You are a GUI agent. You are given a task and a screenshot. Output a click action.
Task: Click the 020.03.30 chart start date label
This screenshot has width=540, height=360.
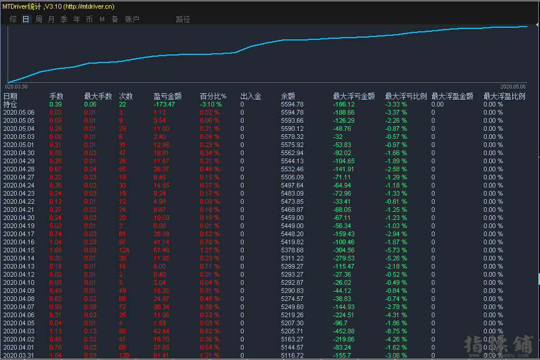(x=16, y=87)
